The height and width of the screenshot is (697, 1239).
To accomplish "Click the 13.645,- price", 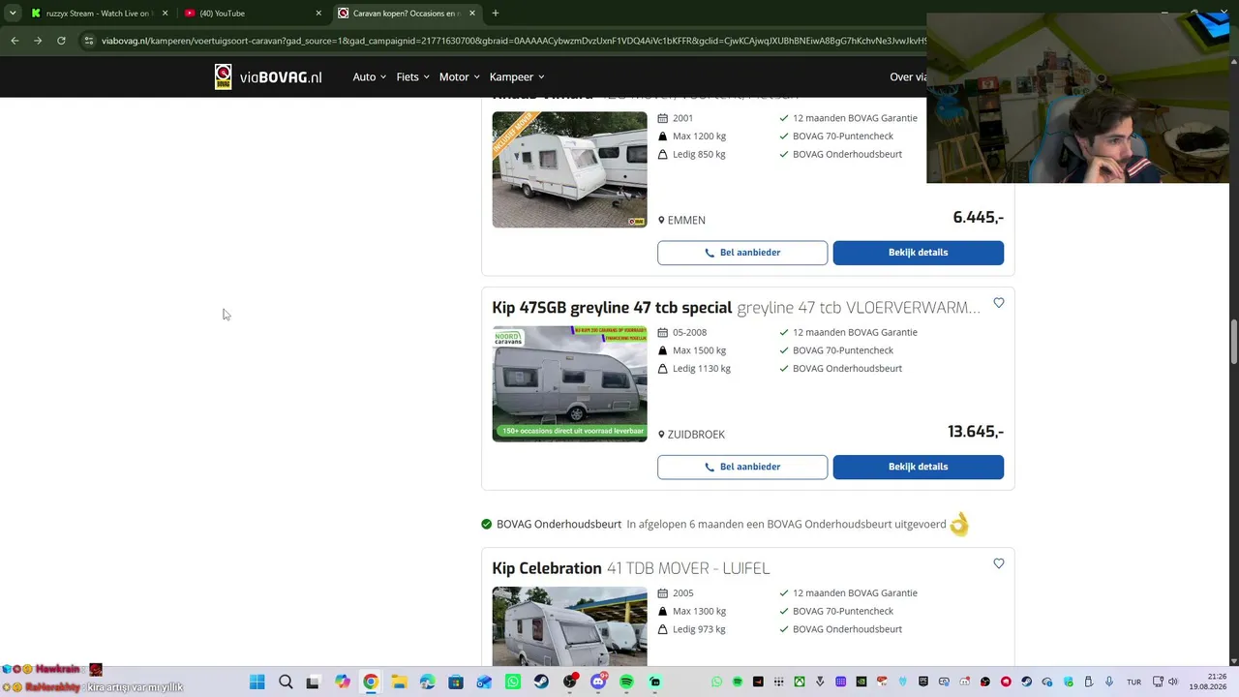I will coord(976,432).
